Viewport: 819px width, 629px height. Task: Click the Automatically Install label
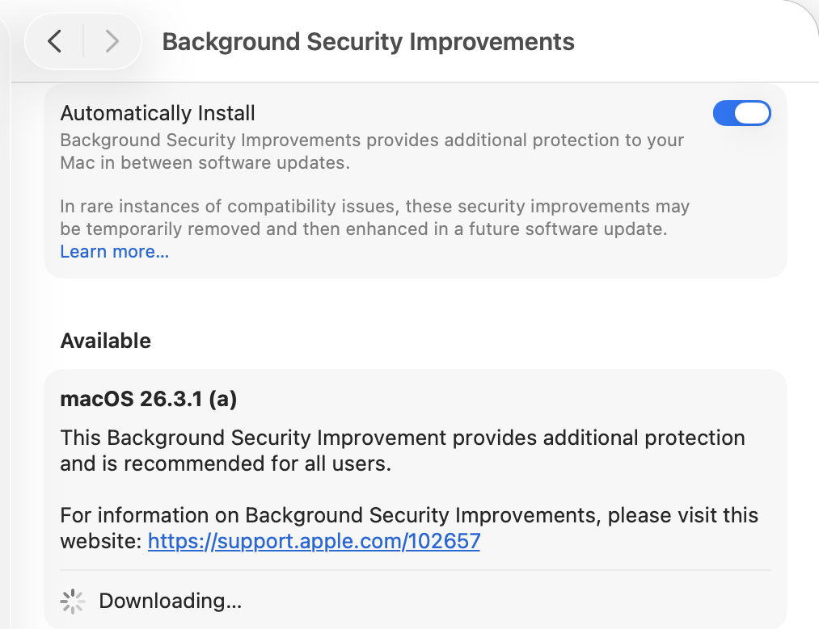click(158, 113)
